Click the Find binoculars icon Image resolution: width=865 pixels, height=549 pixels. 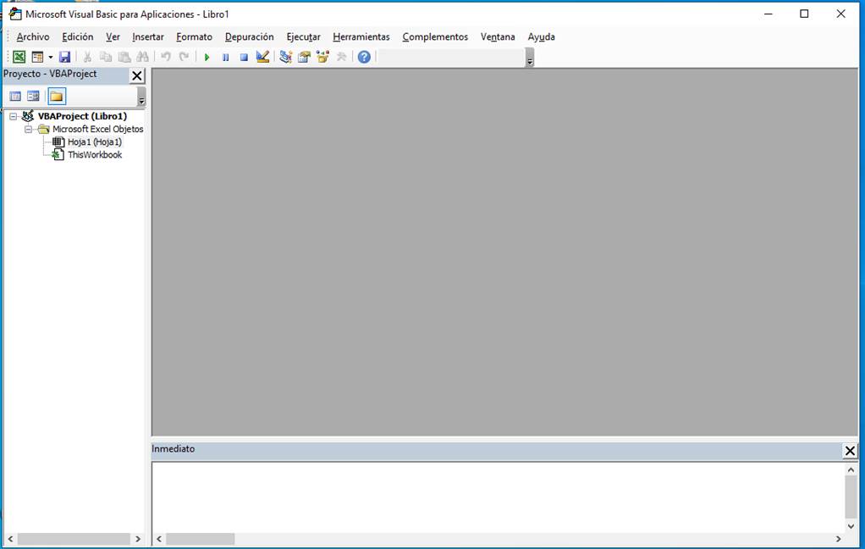(142, 57)
